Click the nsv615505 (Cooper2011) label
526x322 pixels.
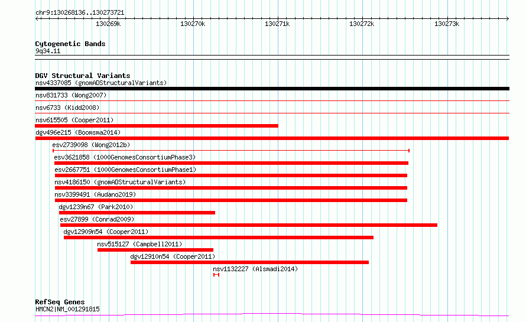(x=74, y=120)
